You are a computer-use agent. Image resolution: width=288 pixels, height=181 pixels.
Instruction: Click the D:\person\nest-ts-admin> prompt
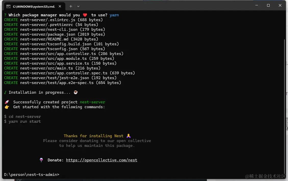click(32, 175)
